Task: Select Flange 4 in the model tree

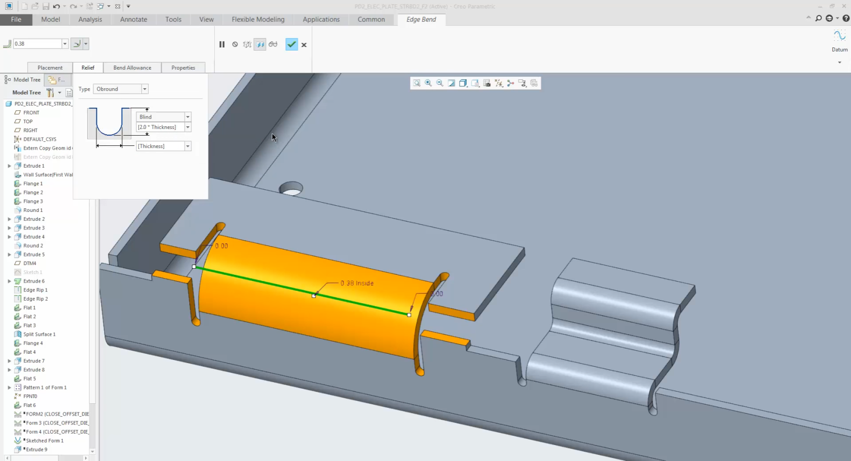Action: tap(33, 343)
